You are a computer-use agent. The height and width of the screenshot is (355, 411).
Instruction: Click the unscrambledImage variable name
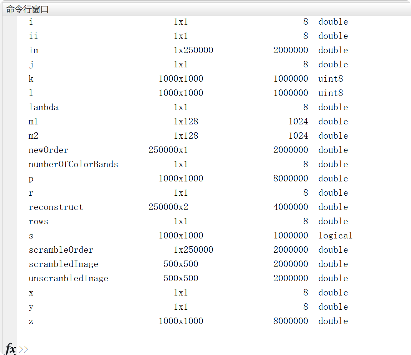(x=68, y=278)
